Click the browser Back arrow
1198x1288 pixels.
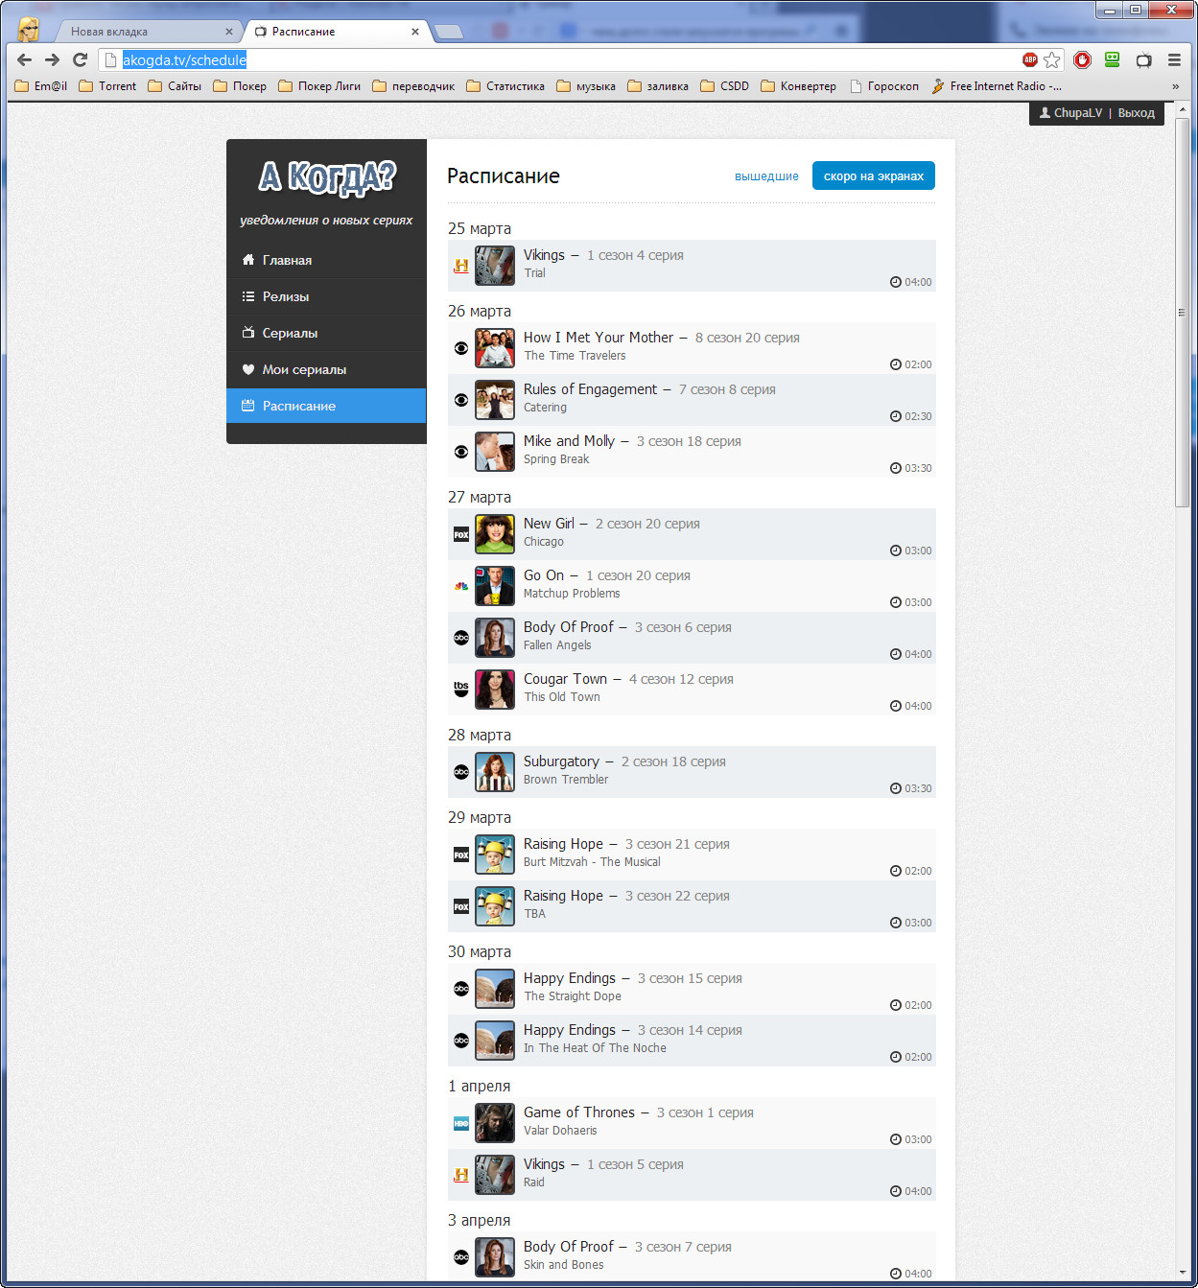coord(25,59)
